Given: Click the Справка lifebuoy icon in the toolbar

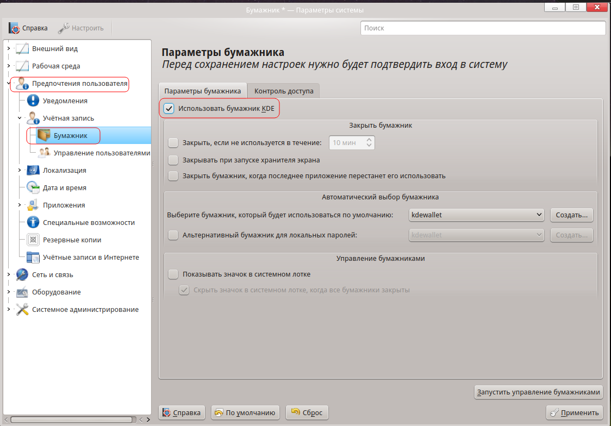Looking at the screenshot, I should [14, 28].
